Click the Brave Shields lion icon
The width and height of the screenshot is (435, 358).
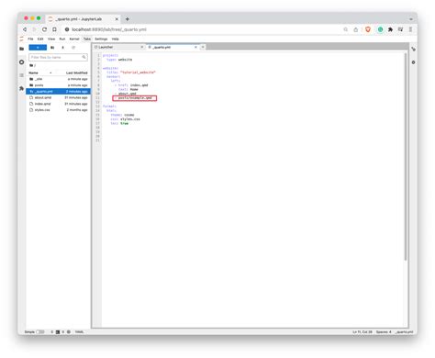tap(368, 29)
